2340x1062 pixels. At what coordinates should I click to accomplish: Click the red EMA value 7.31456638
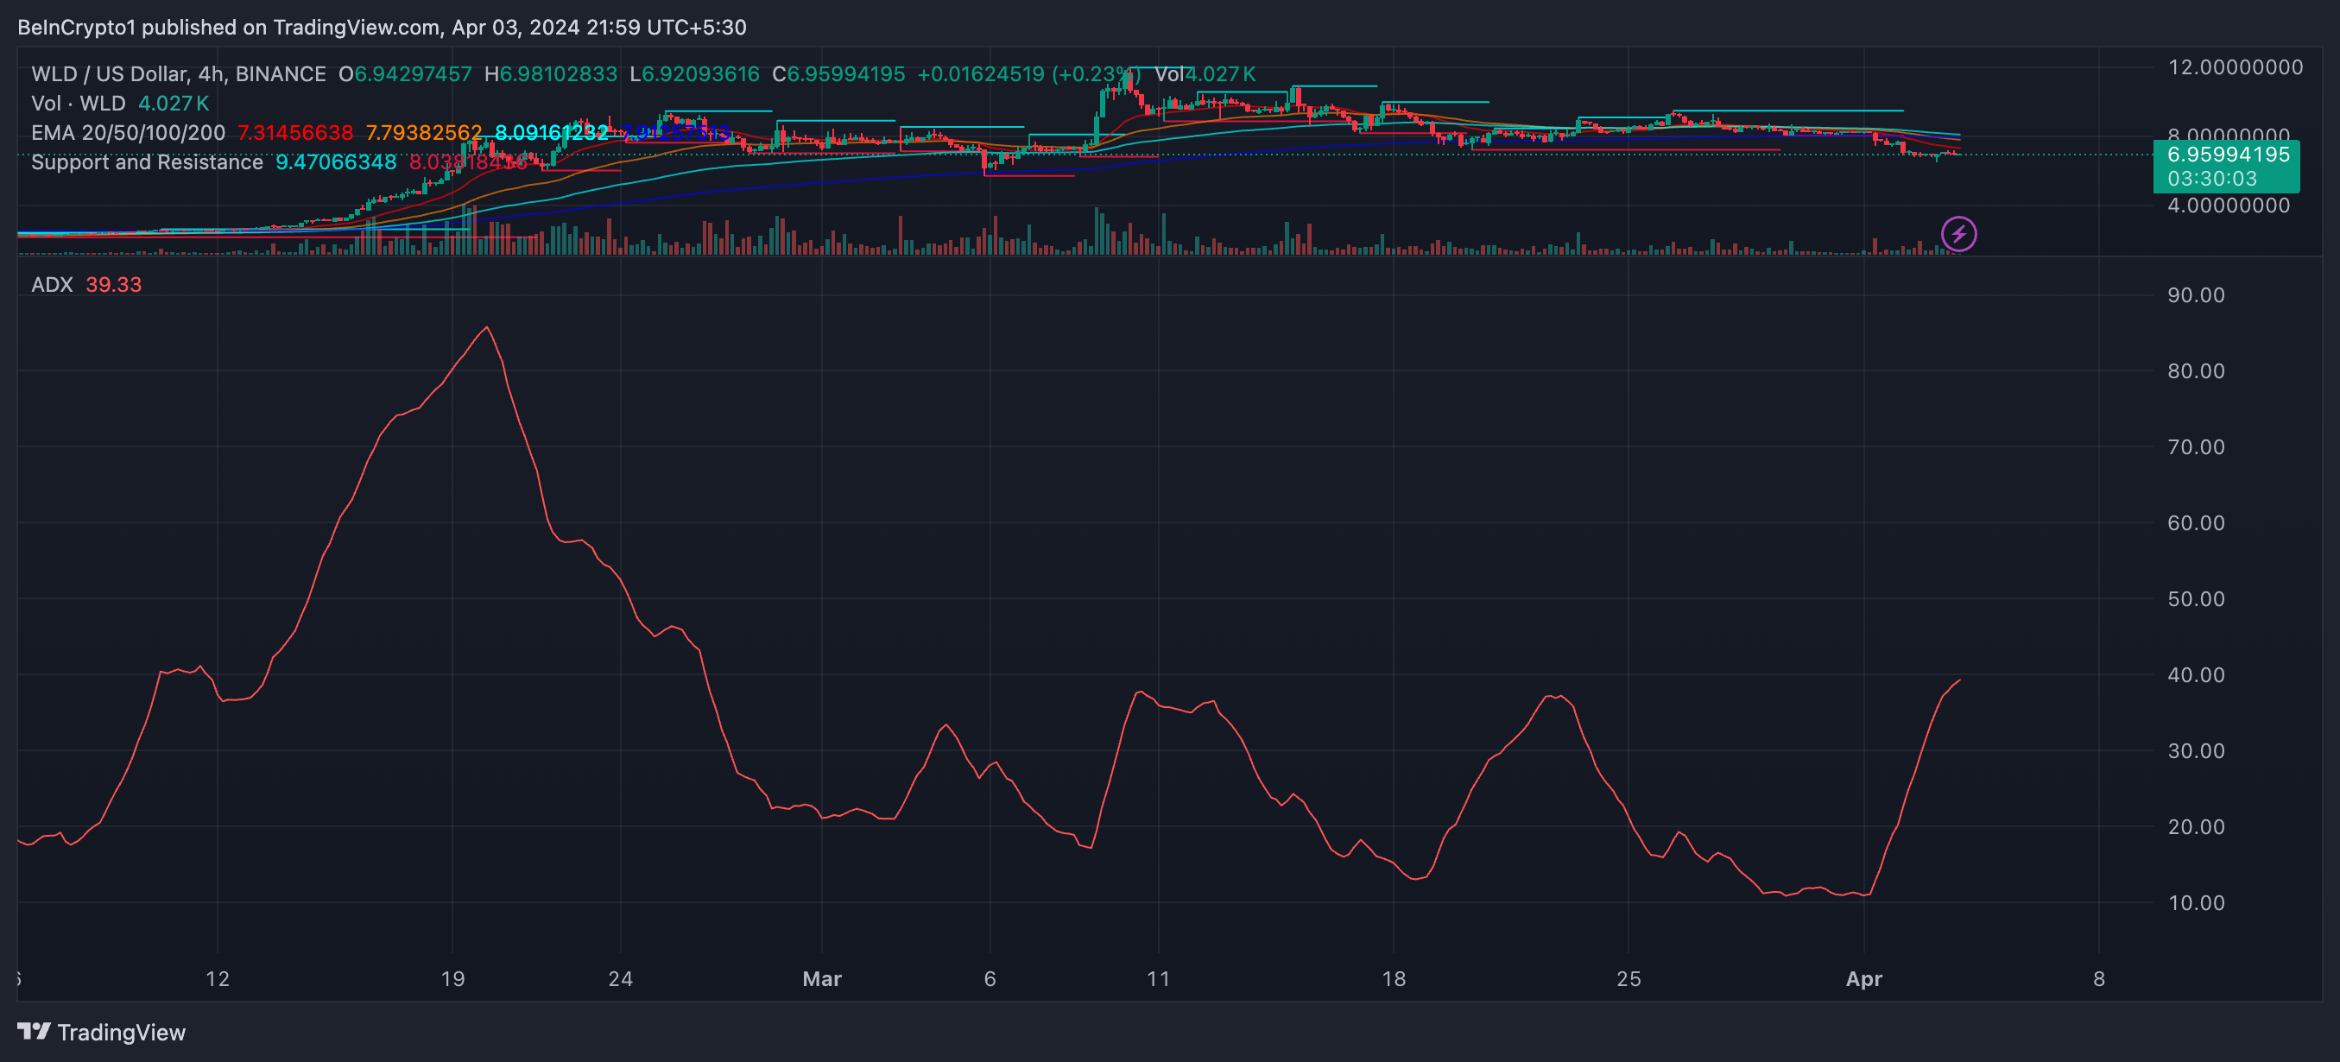(x=295, y=133)
